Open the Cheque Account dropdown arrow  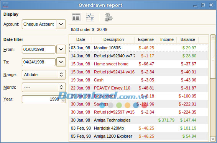point(61,24)
